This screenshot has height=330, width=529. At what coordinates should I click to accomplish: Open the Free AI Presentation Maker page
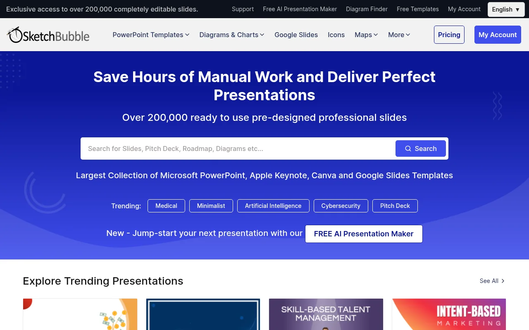[300, 9]
